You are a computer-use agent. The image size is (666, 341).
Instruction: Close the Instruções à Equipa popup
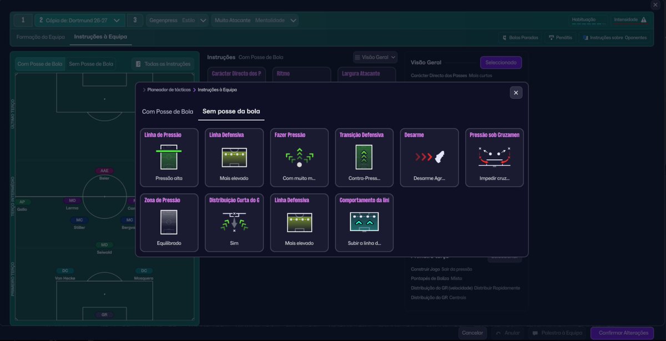(x=516, y=93)
